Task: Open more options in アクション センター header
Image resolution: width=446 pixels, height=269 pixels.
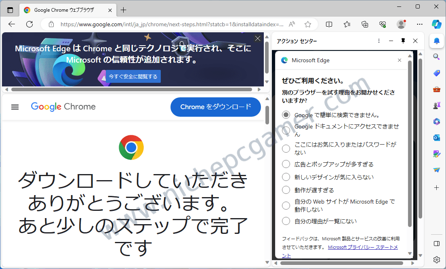Action: pos(379,41)
